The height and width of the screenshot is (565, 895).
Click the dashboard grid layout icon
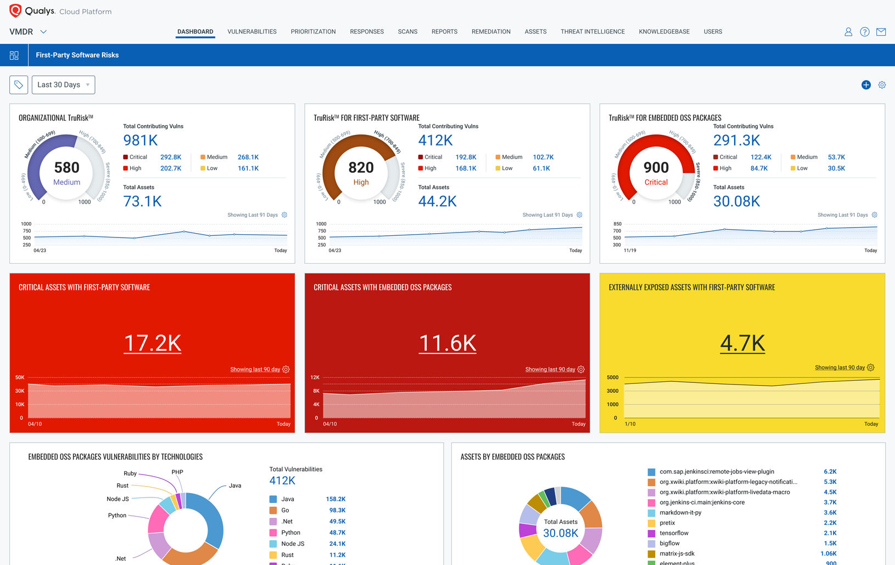pos(14,55)
